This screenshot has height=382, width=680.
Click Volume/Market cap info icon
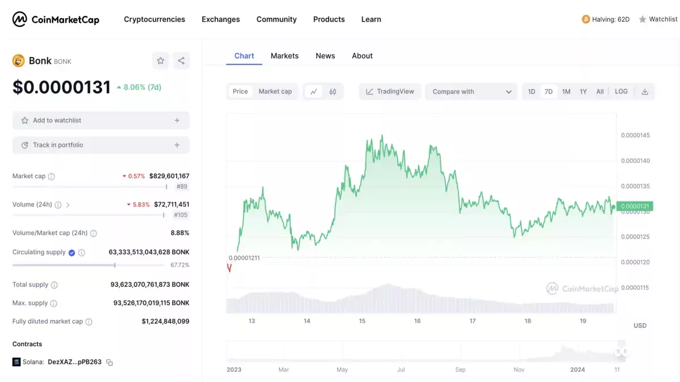pos(93,233)
